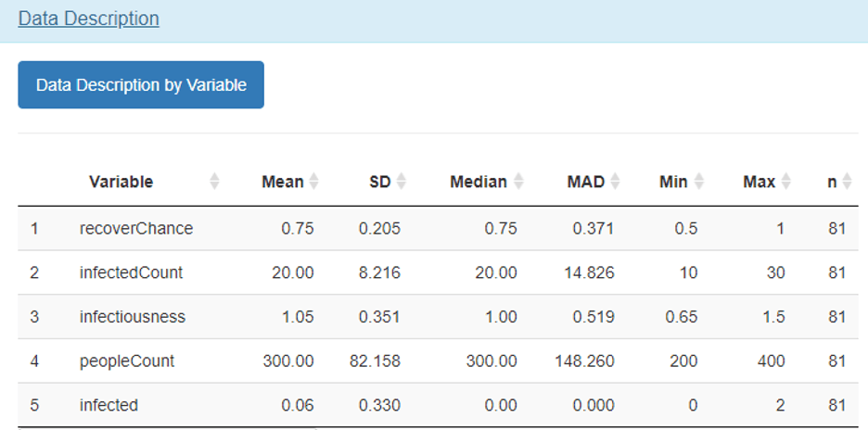Select the peopleCount row
The image size is (868, 430).
[x=127, y=361]
